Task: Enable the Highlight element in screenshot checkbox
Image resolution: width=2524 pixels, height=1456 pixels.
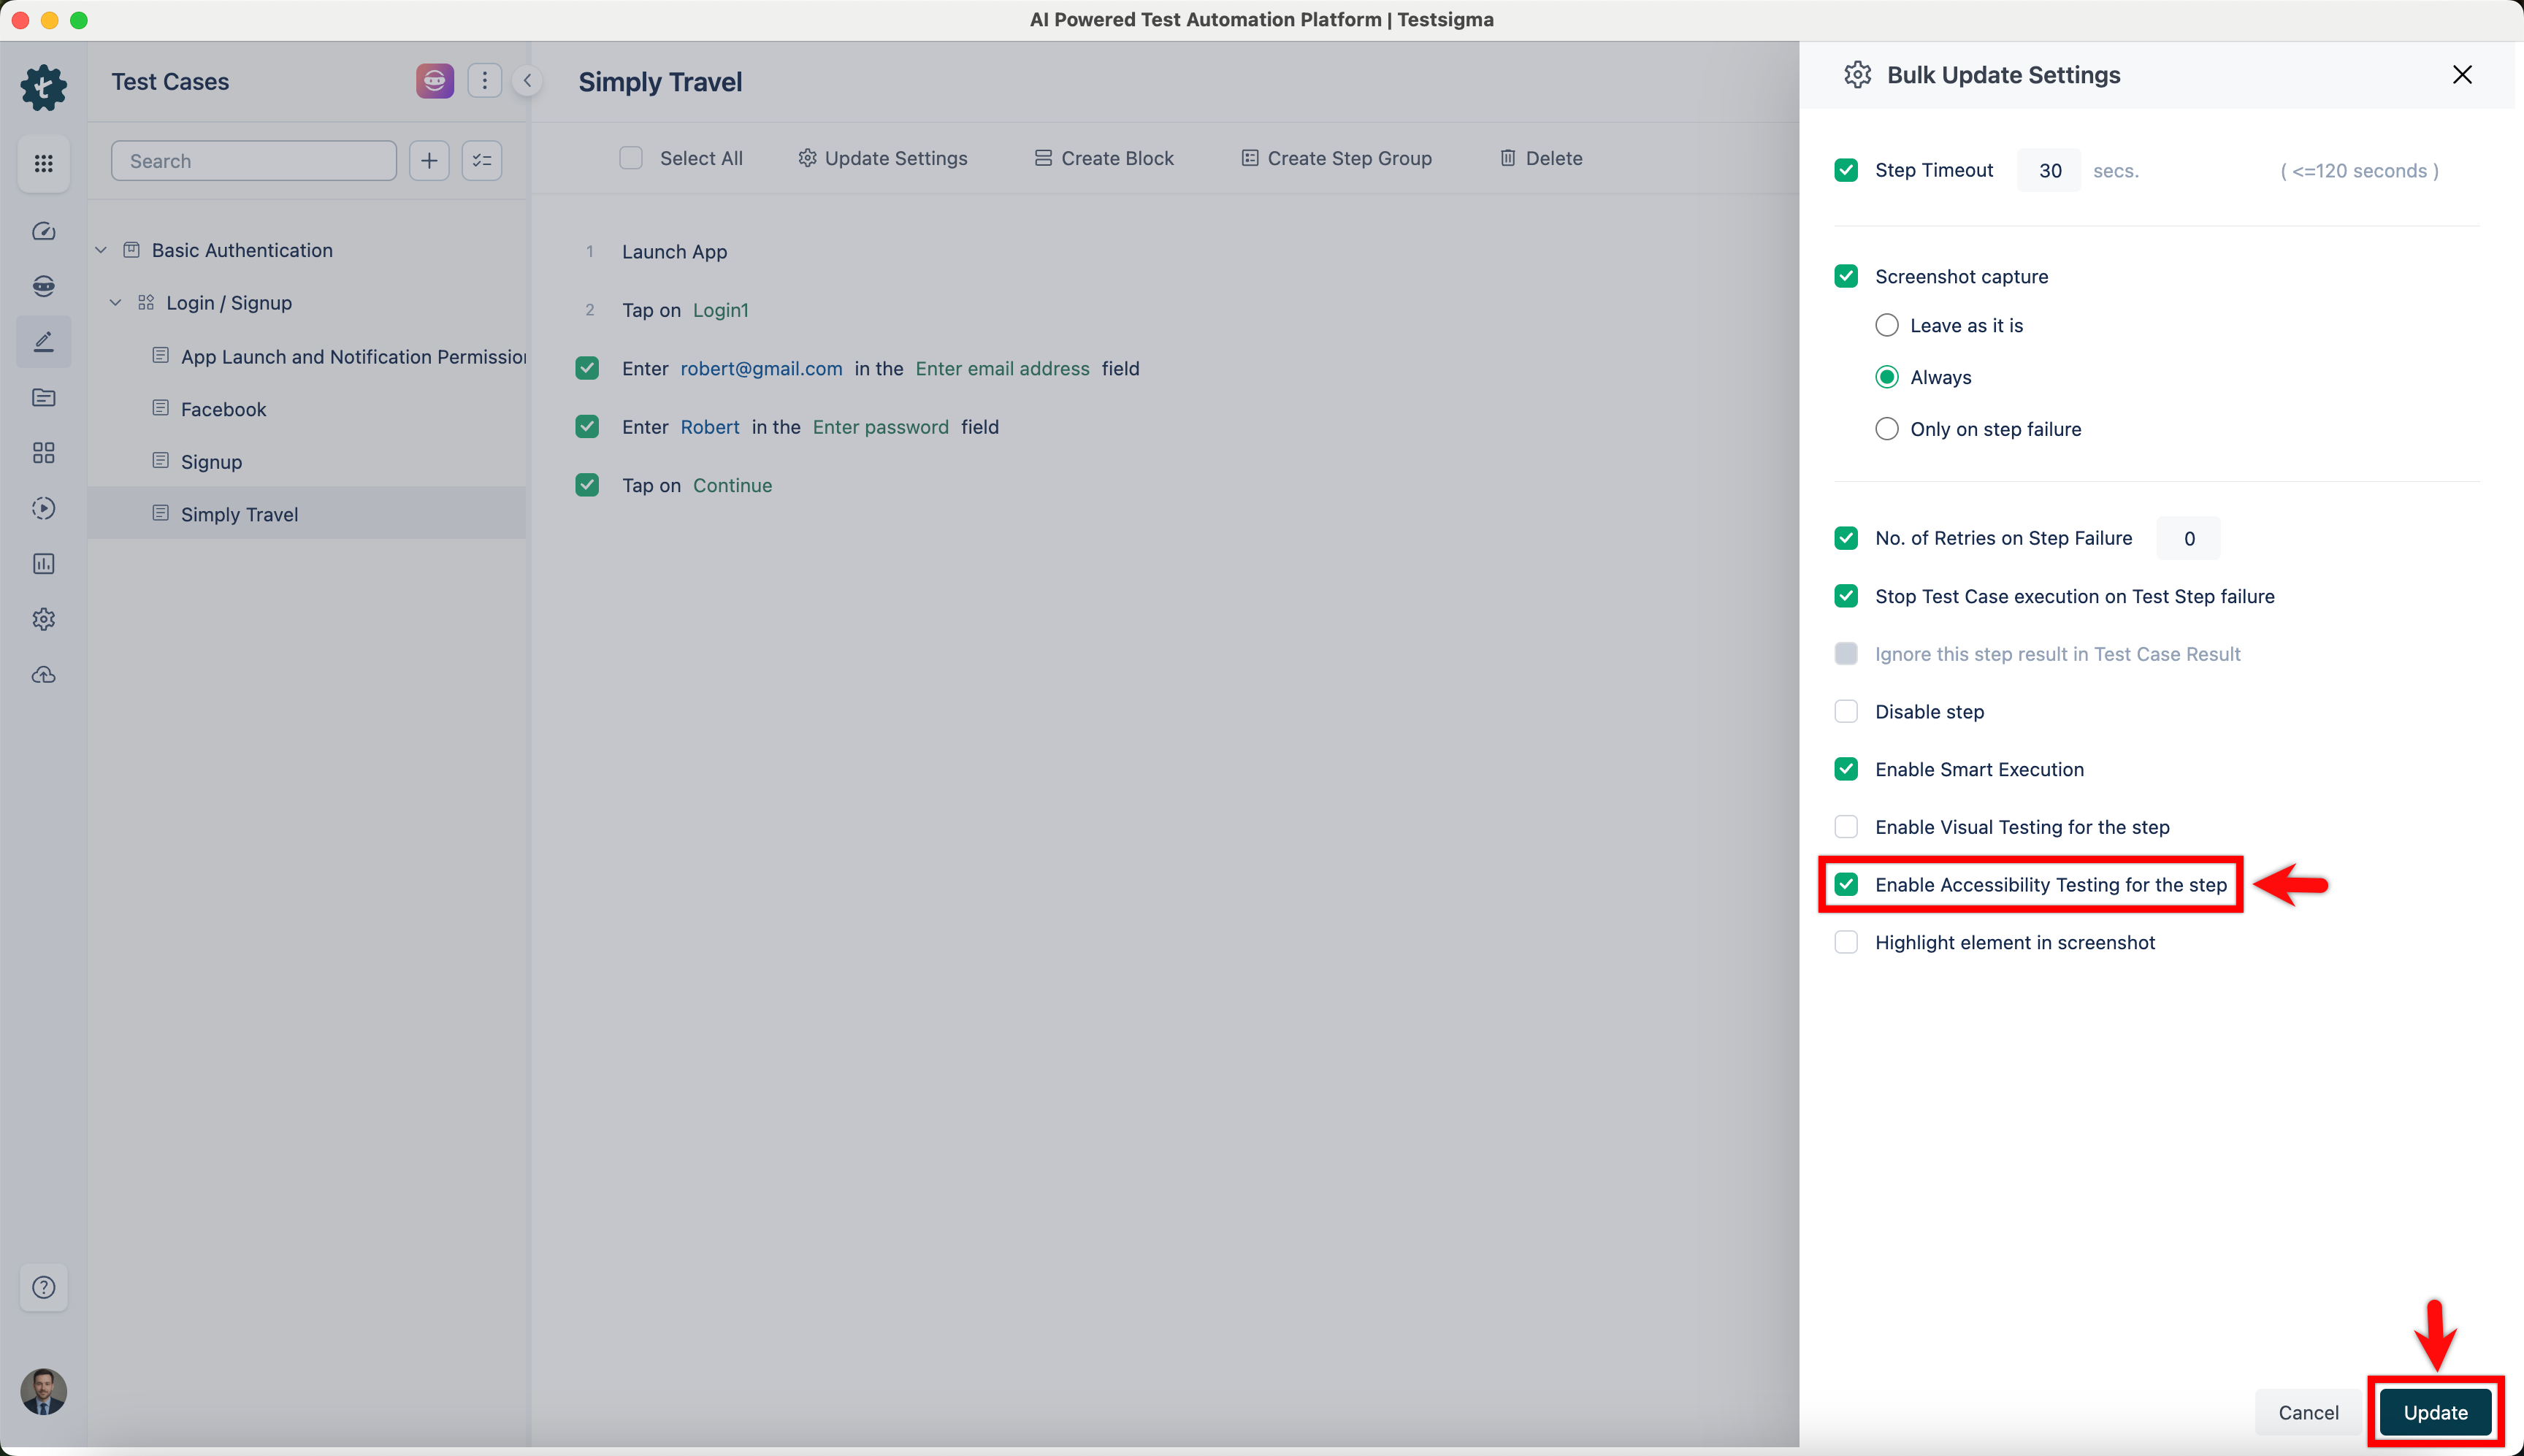Action: click(x=1845, y=941)
